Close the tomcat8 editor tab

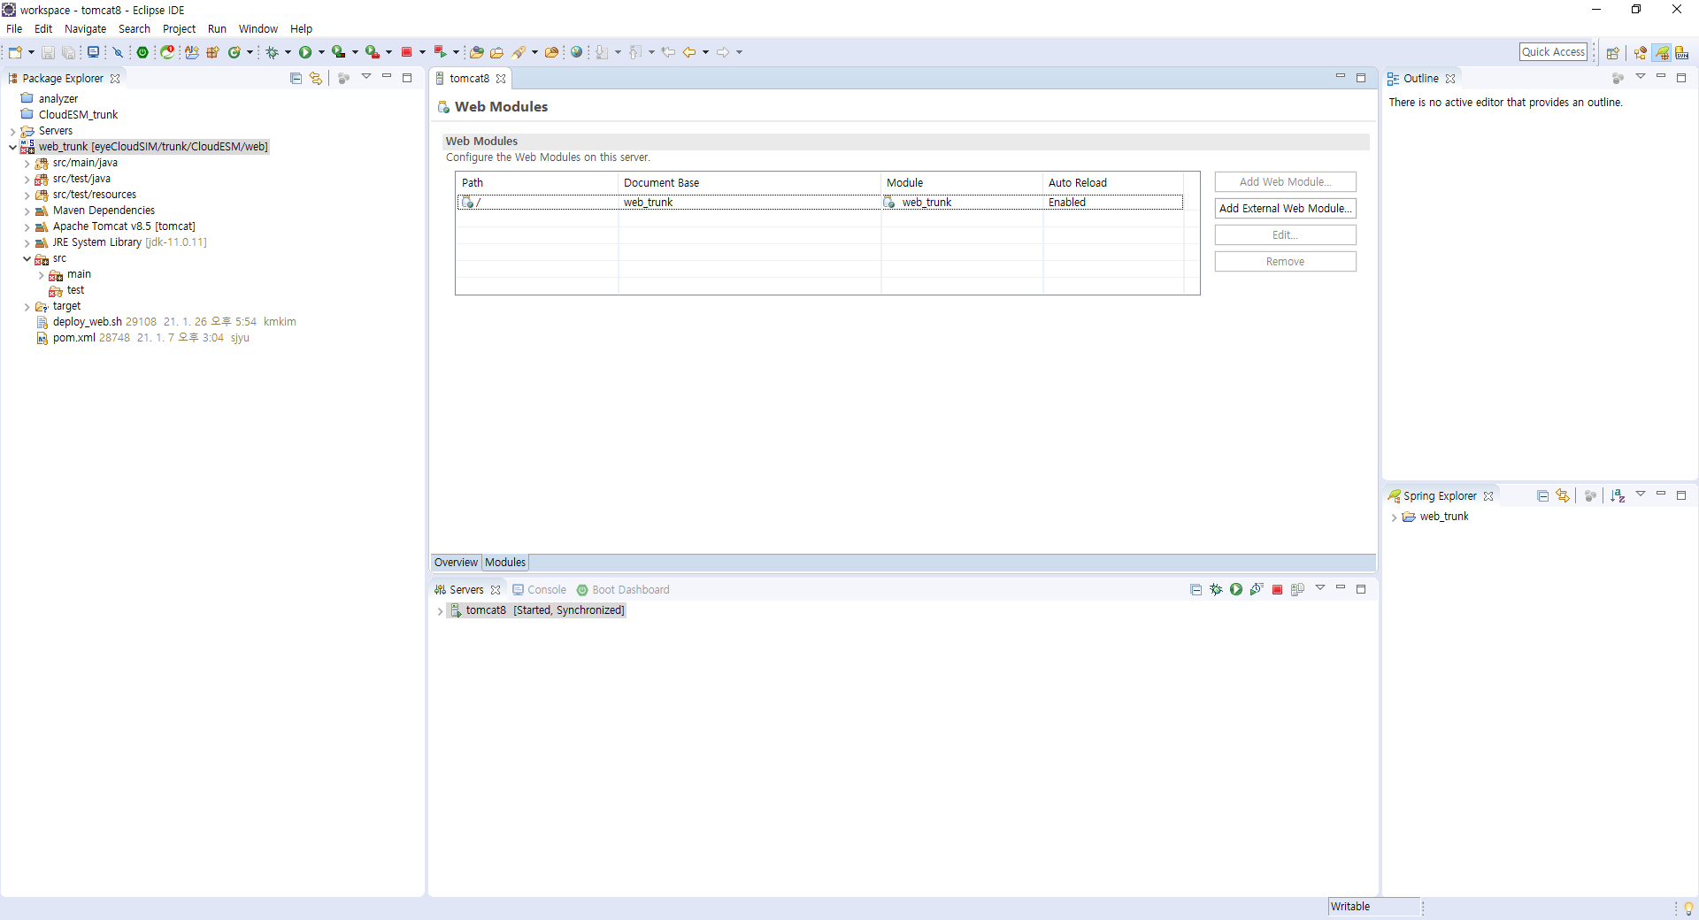[x=501, y=79]
